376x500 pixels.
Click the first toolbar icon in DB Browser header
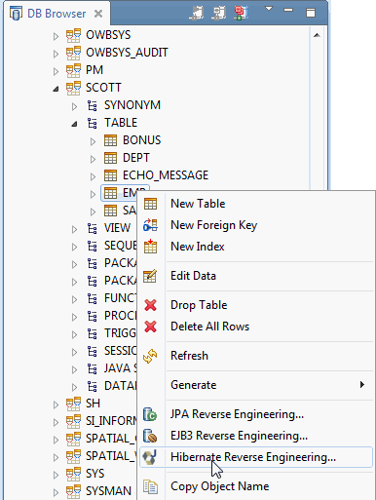[197, 13]
